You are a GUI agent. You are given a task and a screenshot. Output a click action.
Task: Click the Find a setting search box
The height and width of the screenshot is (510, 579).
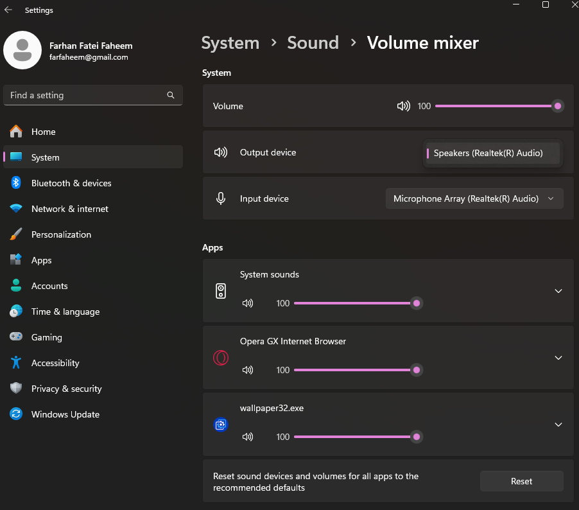[92, 95]
